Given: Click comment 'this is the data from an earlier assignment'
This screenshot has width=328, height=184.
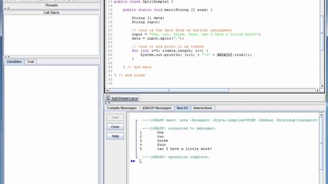Looking at the screenshot, I should pos(182,30).
